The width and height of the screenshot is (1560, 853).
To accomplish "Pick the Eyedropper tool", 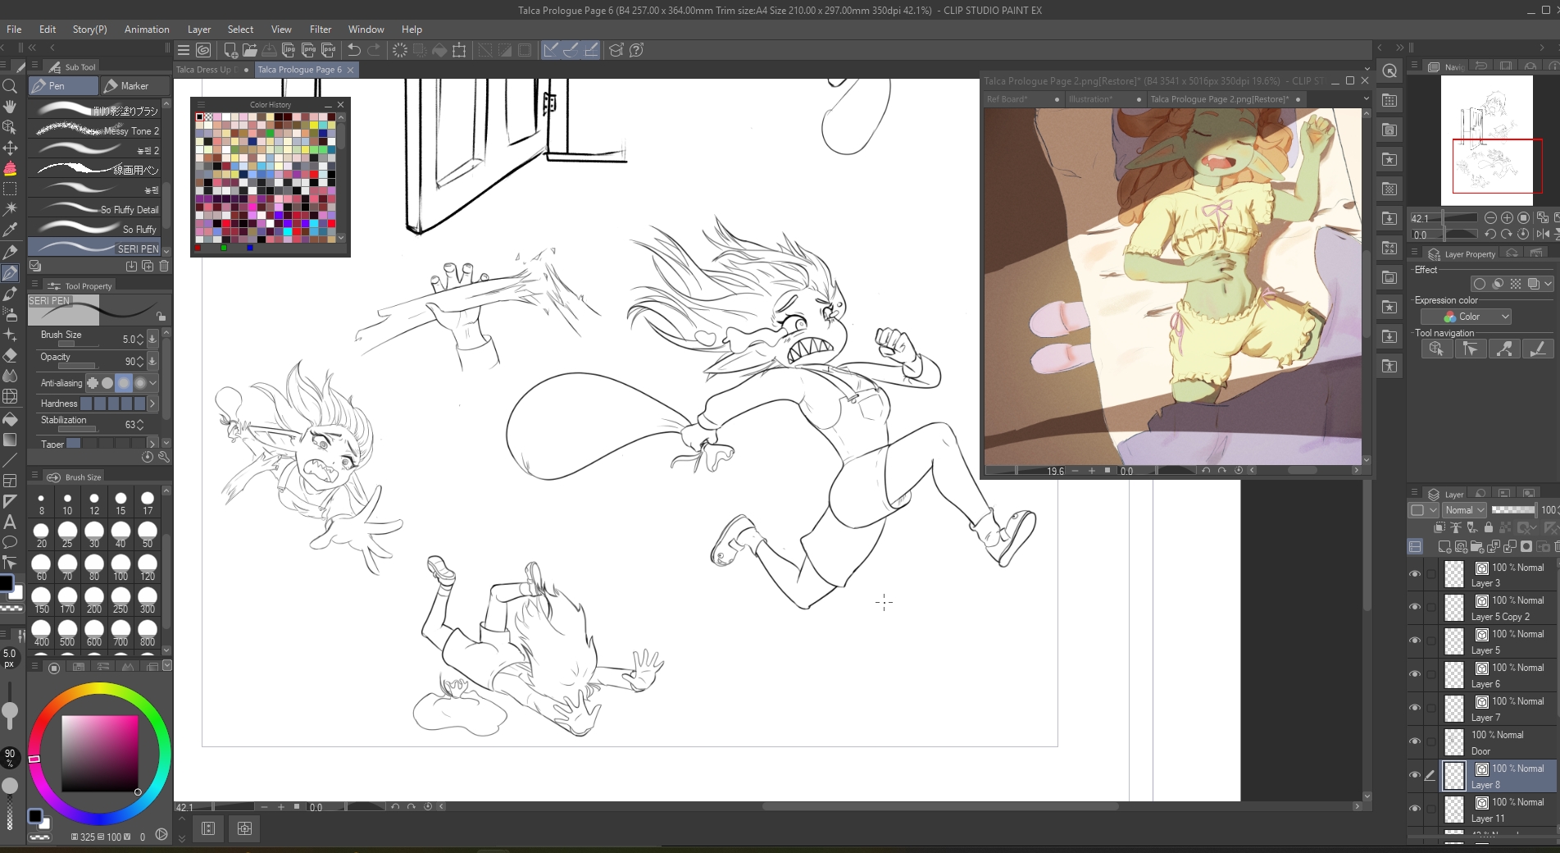I will [x=10, y=230].
